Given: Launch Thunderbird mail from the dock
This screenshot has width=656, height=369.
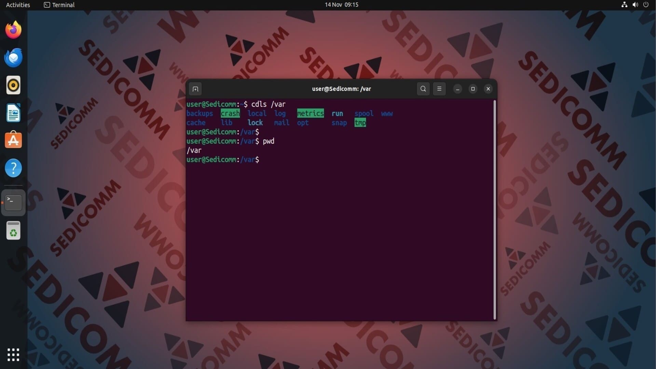Looking at the screenshot, I should pyautogui.click(x=13, y=57).
